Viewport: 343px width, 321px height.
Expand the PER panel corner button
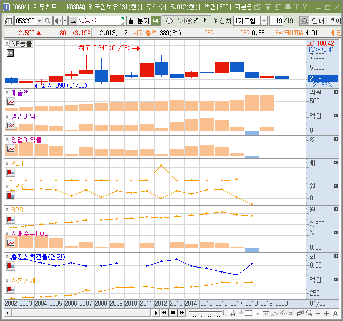pos(336,162)
